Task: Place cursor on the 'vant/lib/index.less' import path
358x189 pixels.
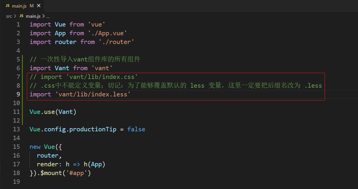Action: 93,94
